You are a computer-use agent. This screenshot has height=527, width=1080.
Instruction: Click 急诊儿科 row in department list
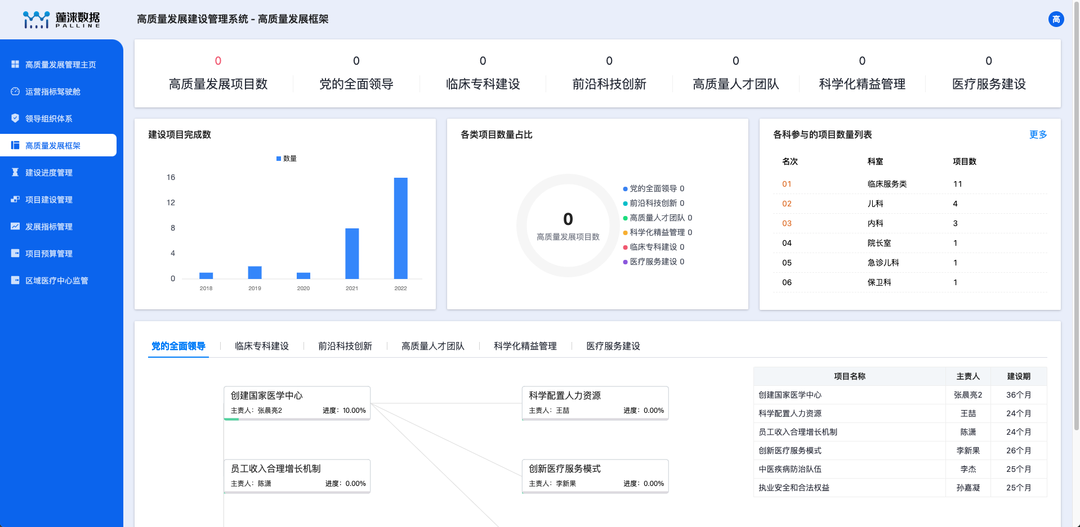pyautogui.click(x=910, y=263)
